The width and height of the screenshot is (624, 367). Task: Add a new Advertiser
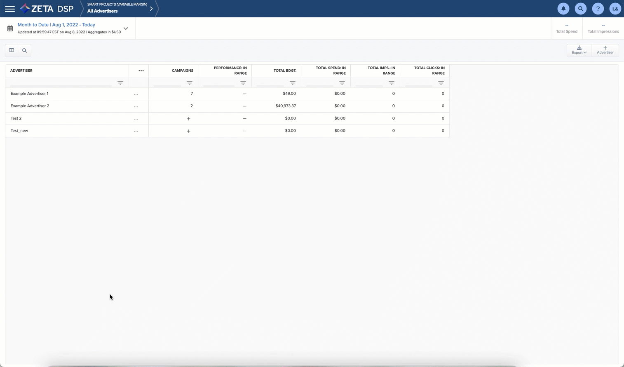click(x=605, y=50)
